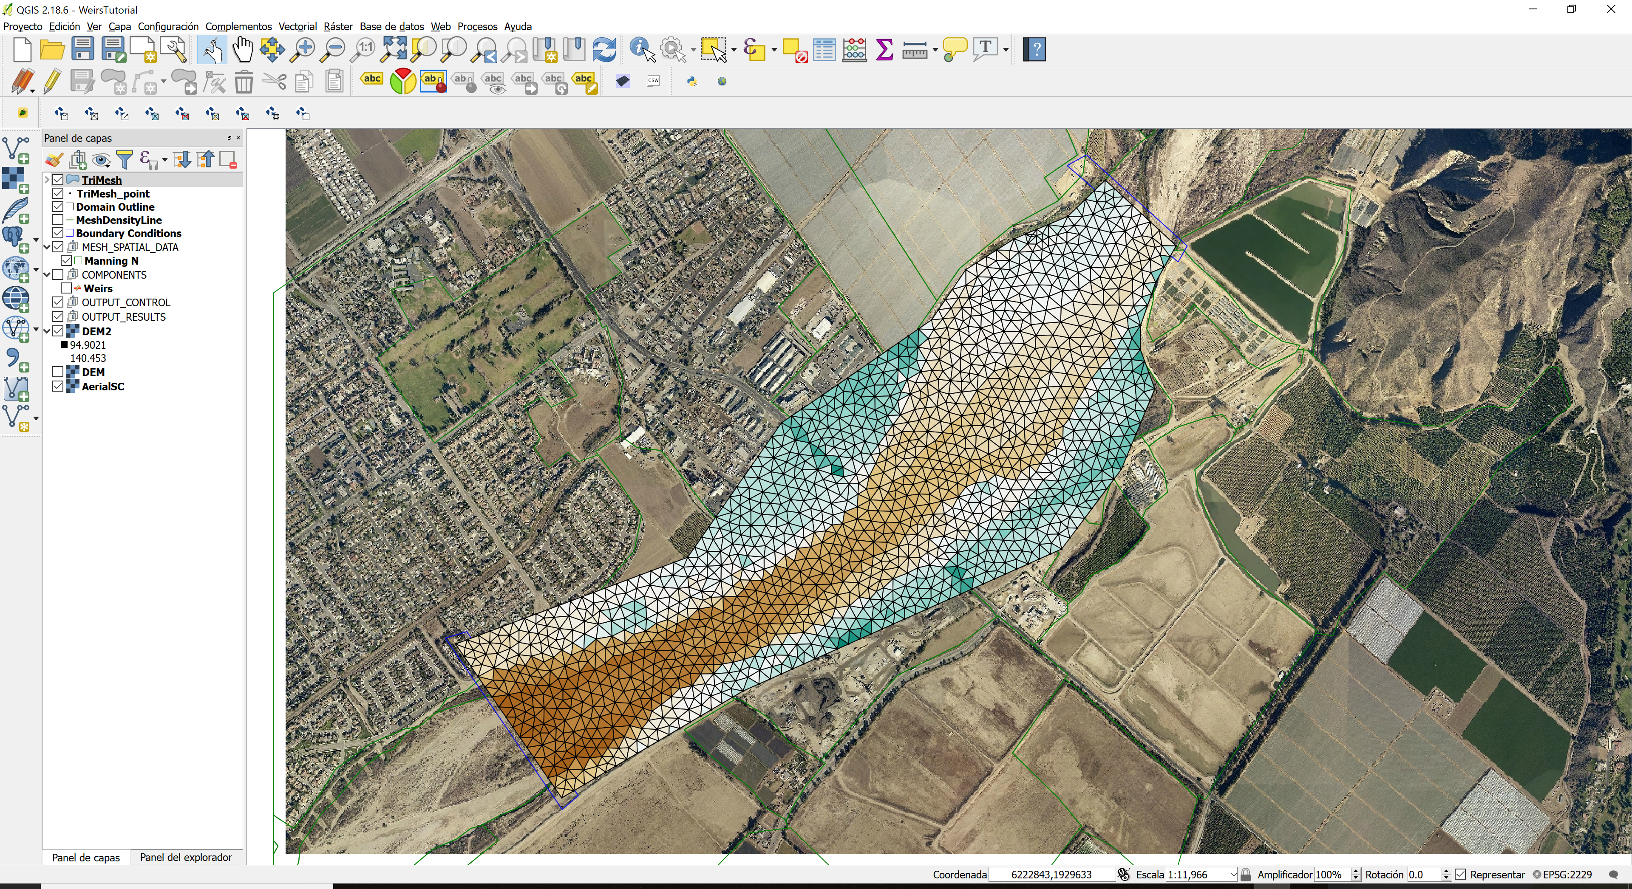Select the Pan Map hand tool
The height and width of the screenshot is (889, 1632).
tap(242, 49)
